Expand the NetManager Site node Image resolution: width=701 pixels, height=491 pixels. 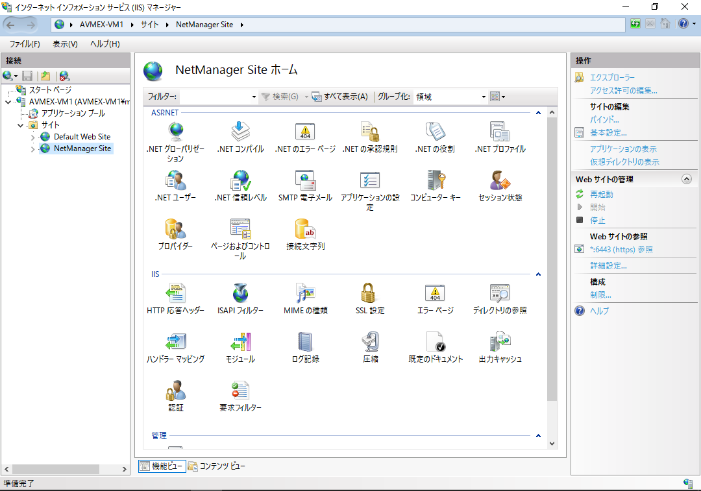pos(32,149)
